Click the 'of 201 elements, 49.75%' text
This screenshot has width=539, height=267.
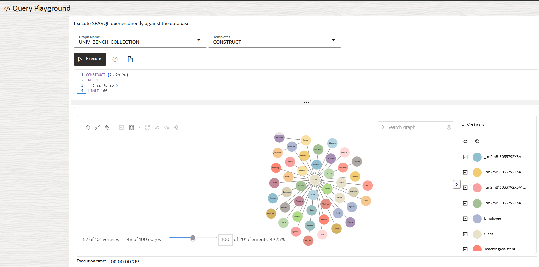click(259, 239)
